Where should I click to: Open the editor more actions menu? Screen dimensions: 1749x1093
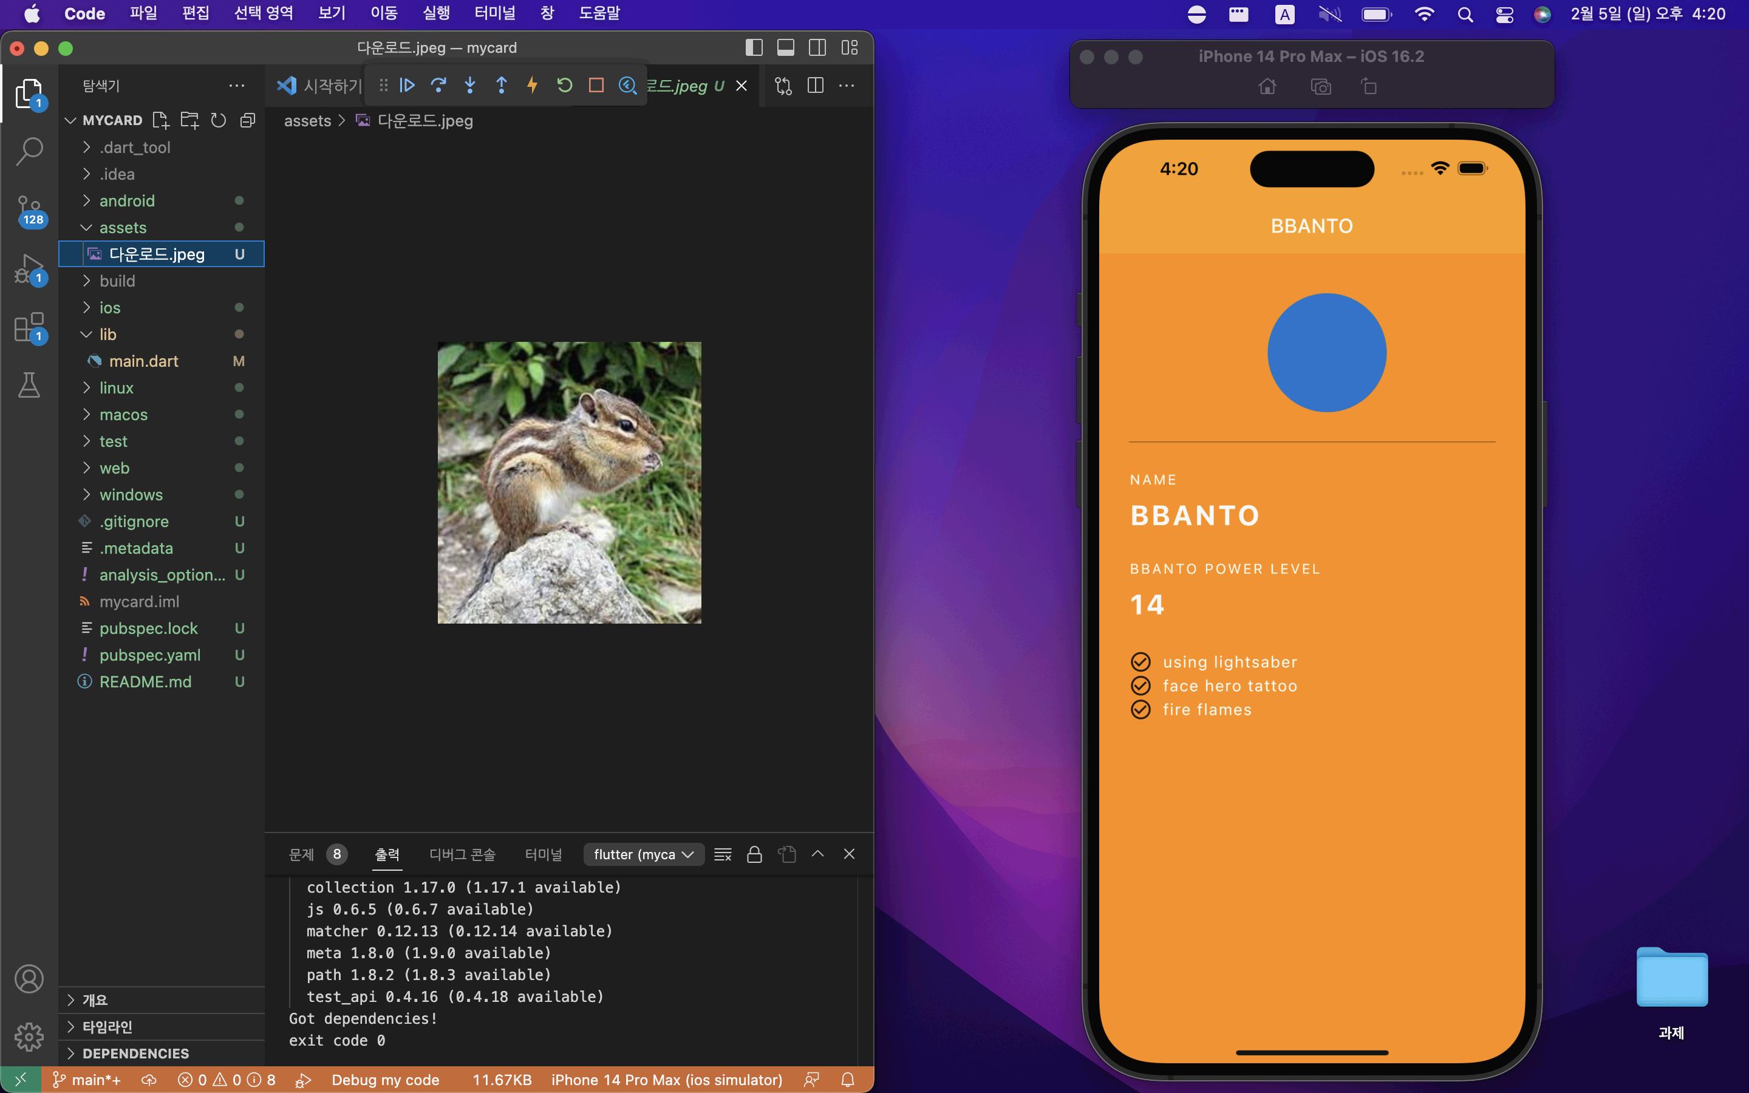pos(847,85)
